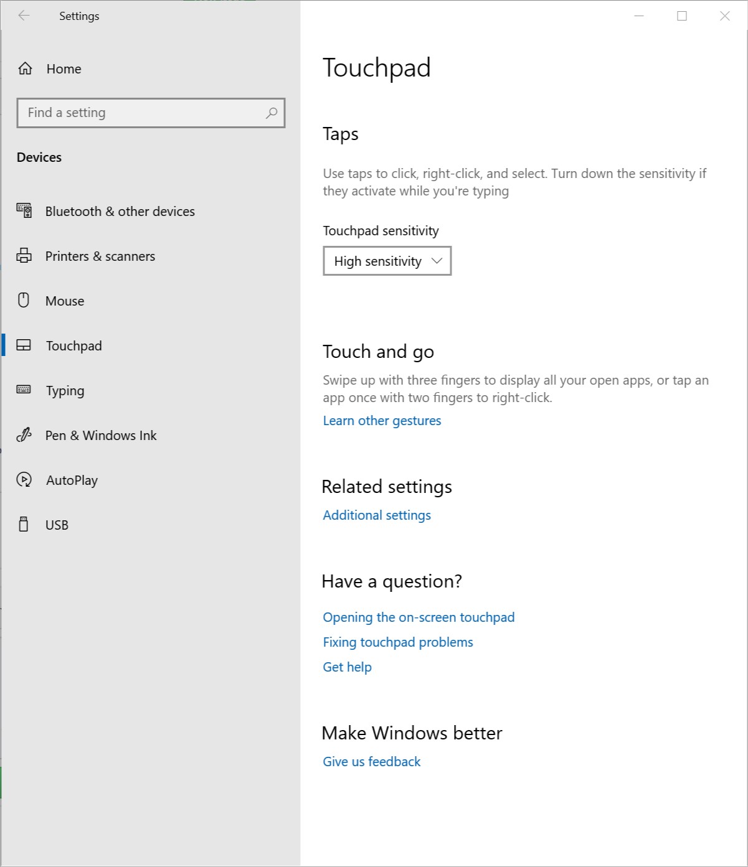748x867 pixels.
Task: Open 'Opening the on-screen touchpad' link
Action: 419,617
